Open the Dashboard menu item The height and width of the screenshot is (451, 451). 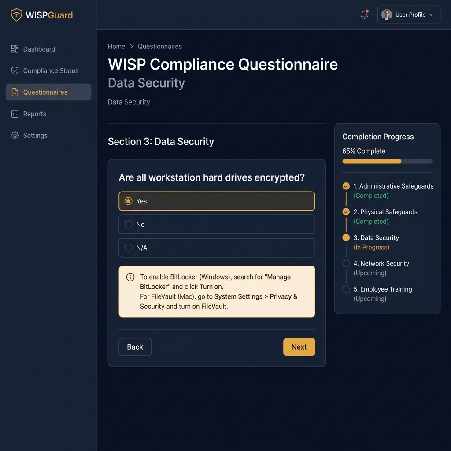tap(48, 49)
